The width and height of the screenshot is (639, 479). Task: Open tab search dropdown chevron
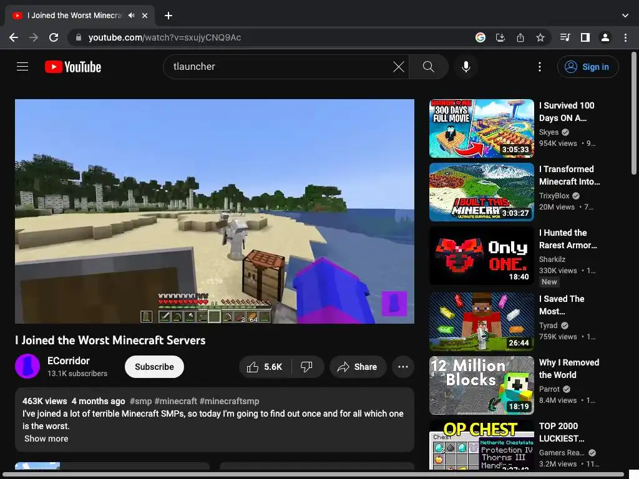[x=625, y=16]
